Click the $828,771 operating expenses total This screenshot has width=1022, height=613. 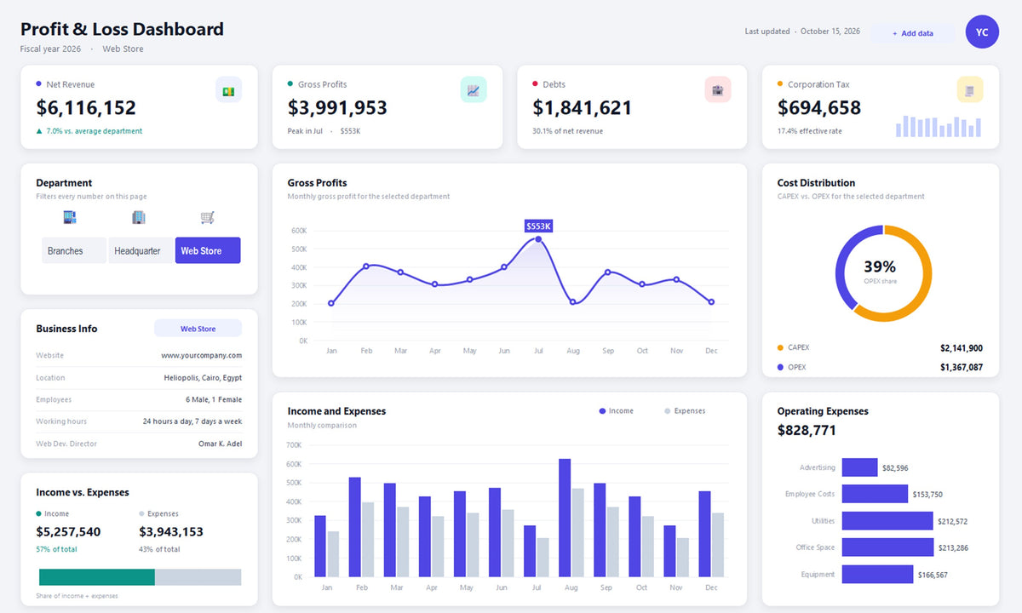[807, 431]
